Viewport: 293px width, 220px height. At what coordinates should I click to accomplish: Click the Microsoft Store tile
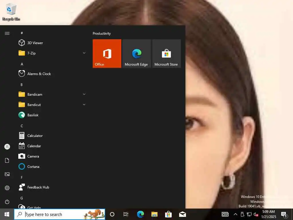point(167,54)
